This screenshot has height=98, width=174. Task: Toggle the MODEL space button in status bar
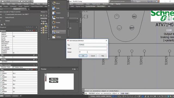109,96
